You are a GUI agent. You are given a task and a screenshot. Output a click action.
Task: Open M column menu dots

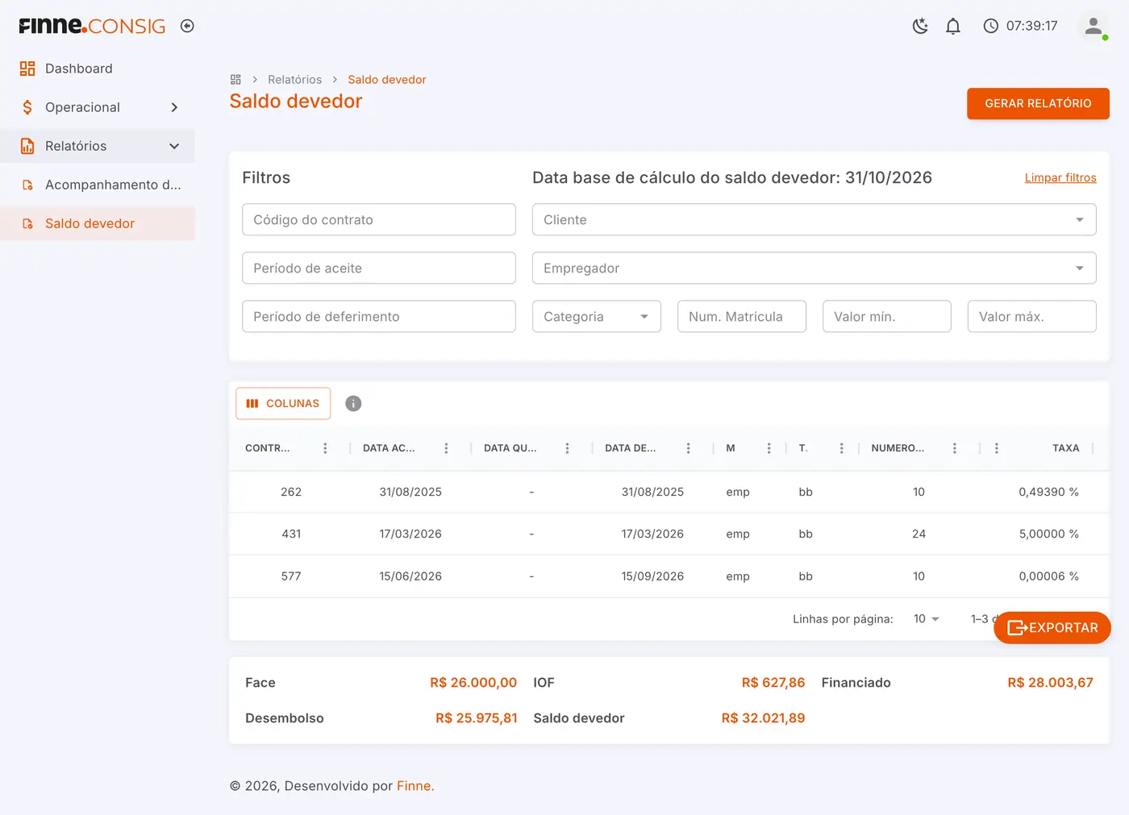tap(769, 448)
